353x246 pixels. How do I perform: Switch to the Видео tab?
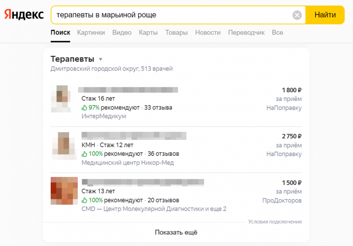coord(122,32)
